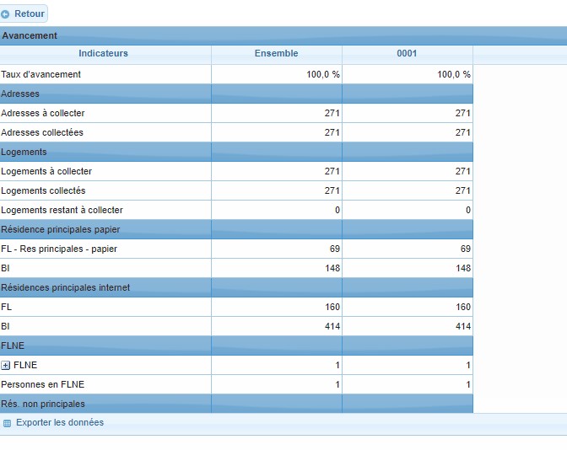
Task: Click the blue back arrow icon beside Retour
Action: click(x=7, y=14)
